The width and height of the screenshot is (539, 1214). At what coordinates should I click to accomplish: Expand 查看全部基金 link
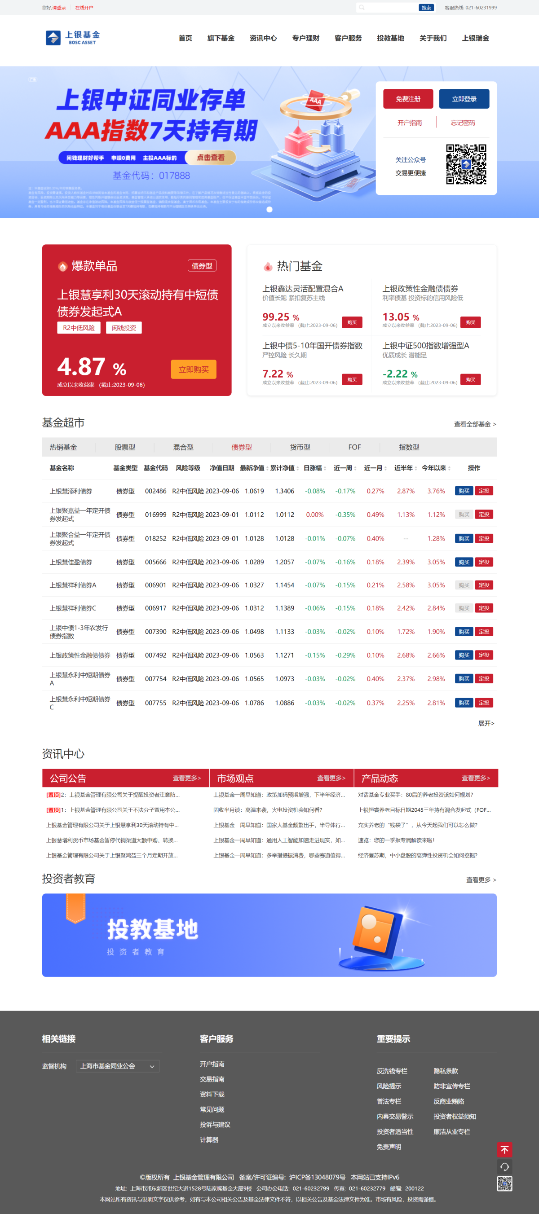[x=474, y=424]
